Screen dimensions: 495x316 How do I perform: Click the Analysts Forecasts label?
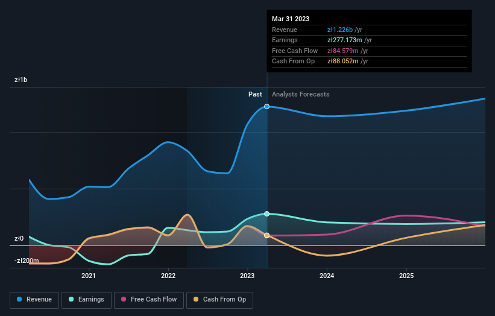pyautogui.click(x=300, y=95)
